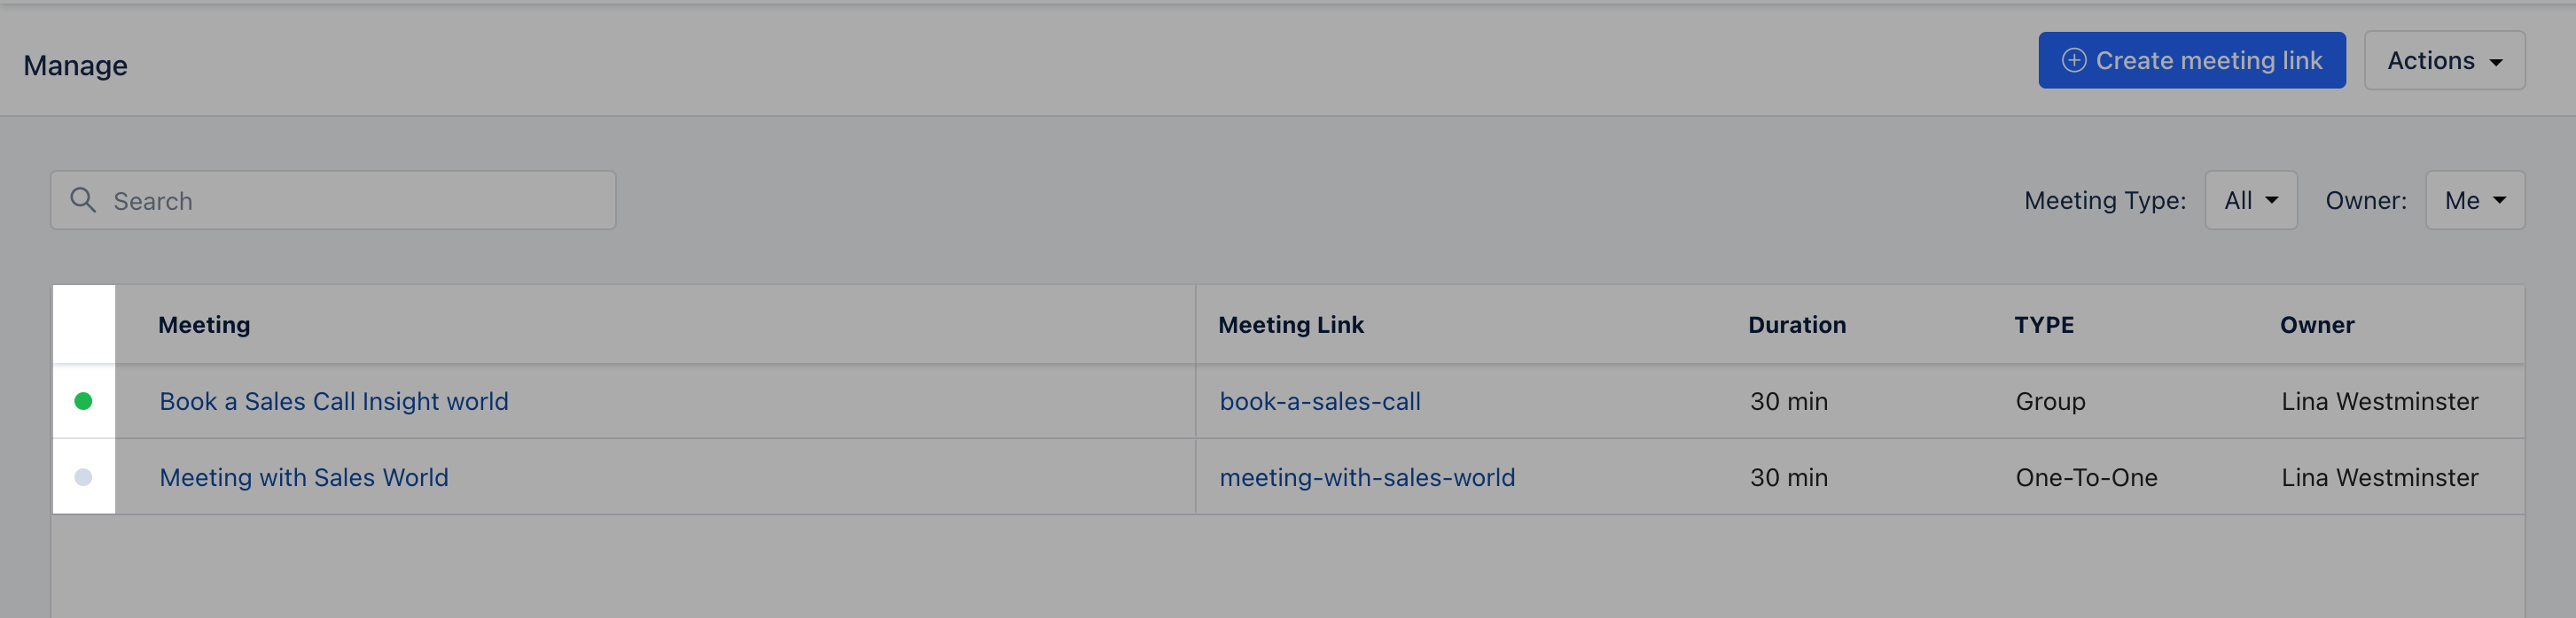Click the caret arrow on Actions button

2496,63
